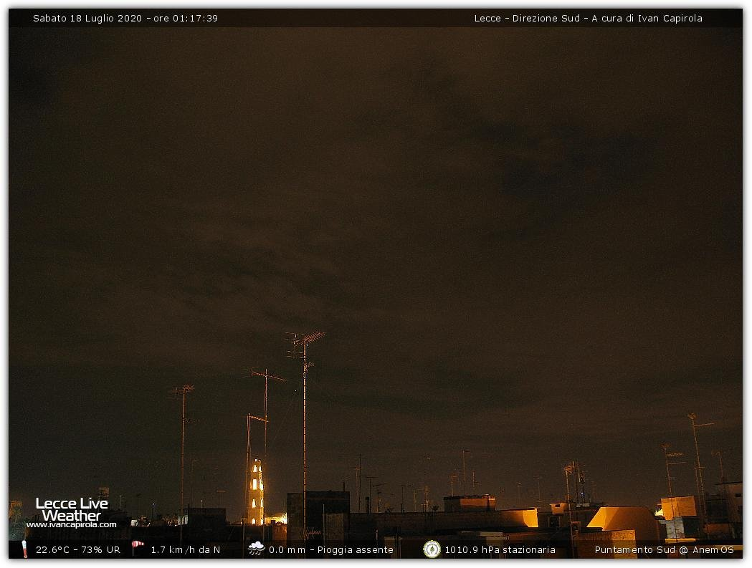
Task: Click the 1010.9 hPa stazionaria reading
Action: pyautogui.click(x=500, y=550)
